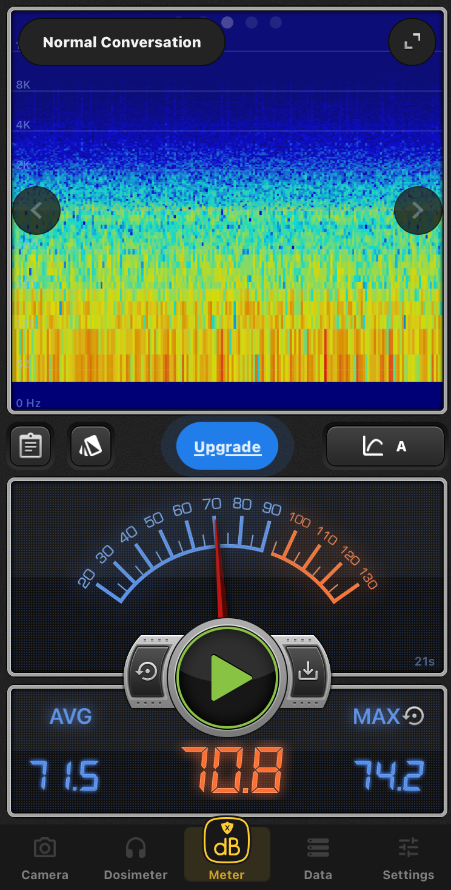This screenshot has width=451, height=890.
Task: Switch to the Camera tab
Action: pyautogui.click(x=45, y=859)
